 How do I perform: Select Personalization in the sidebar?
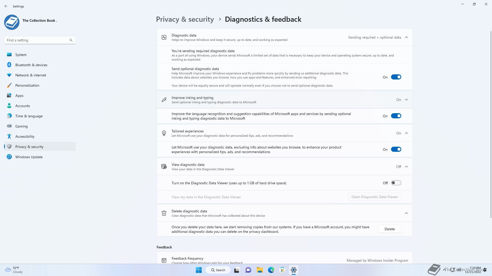pos(40,85)
